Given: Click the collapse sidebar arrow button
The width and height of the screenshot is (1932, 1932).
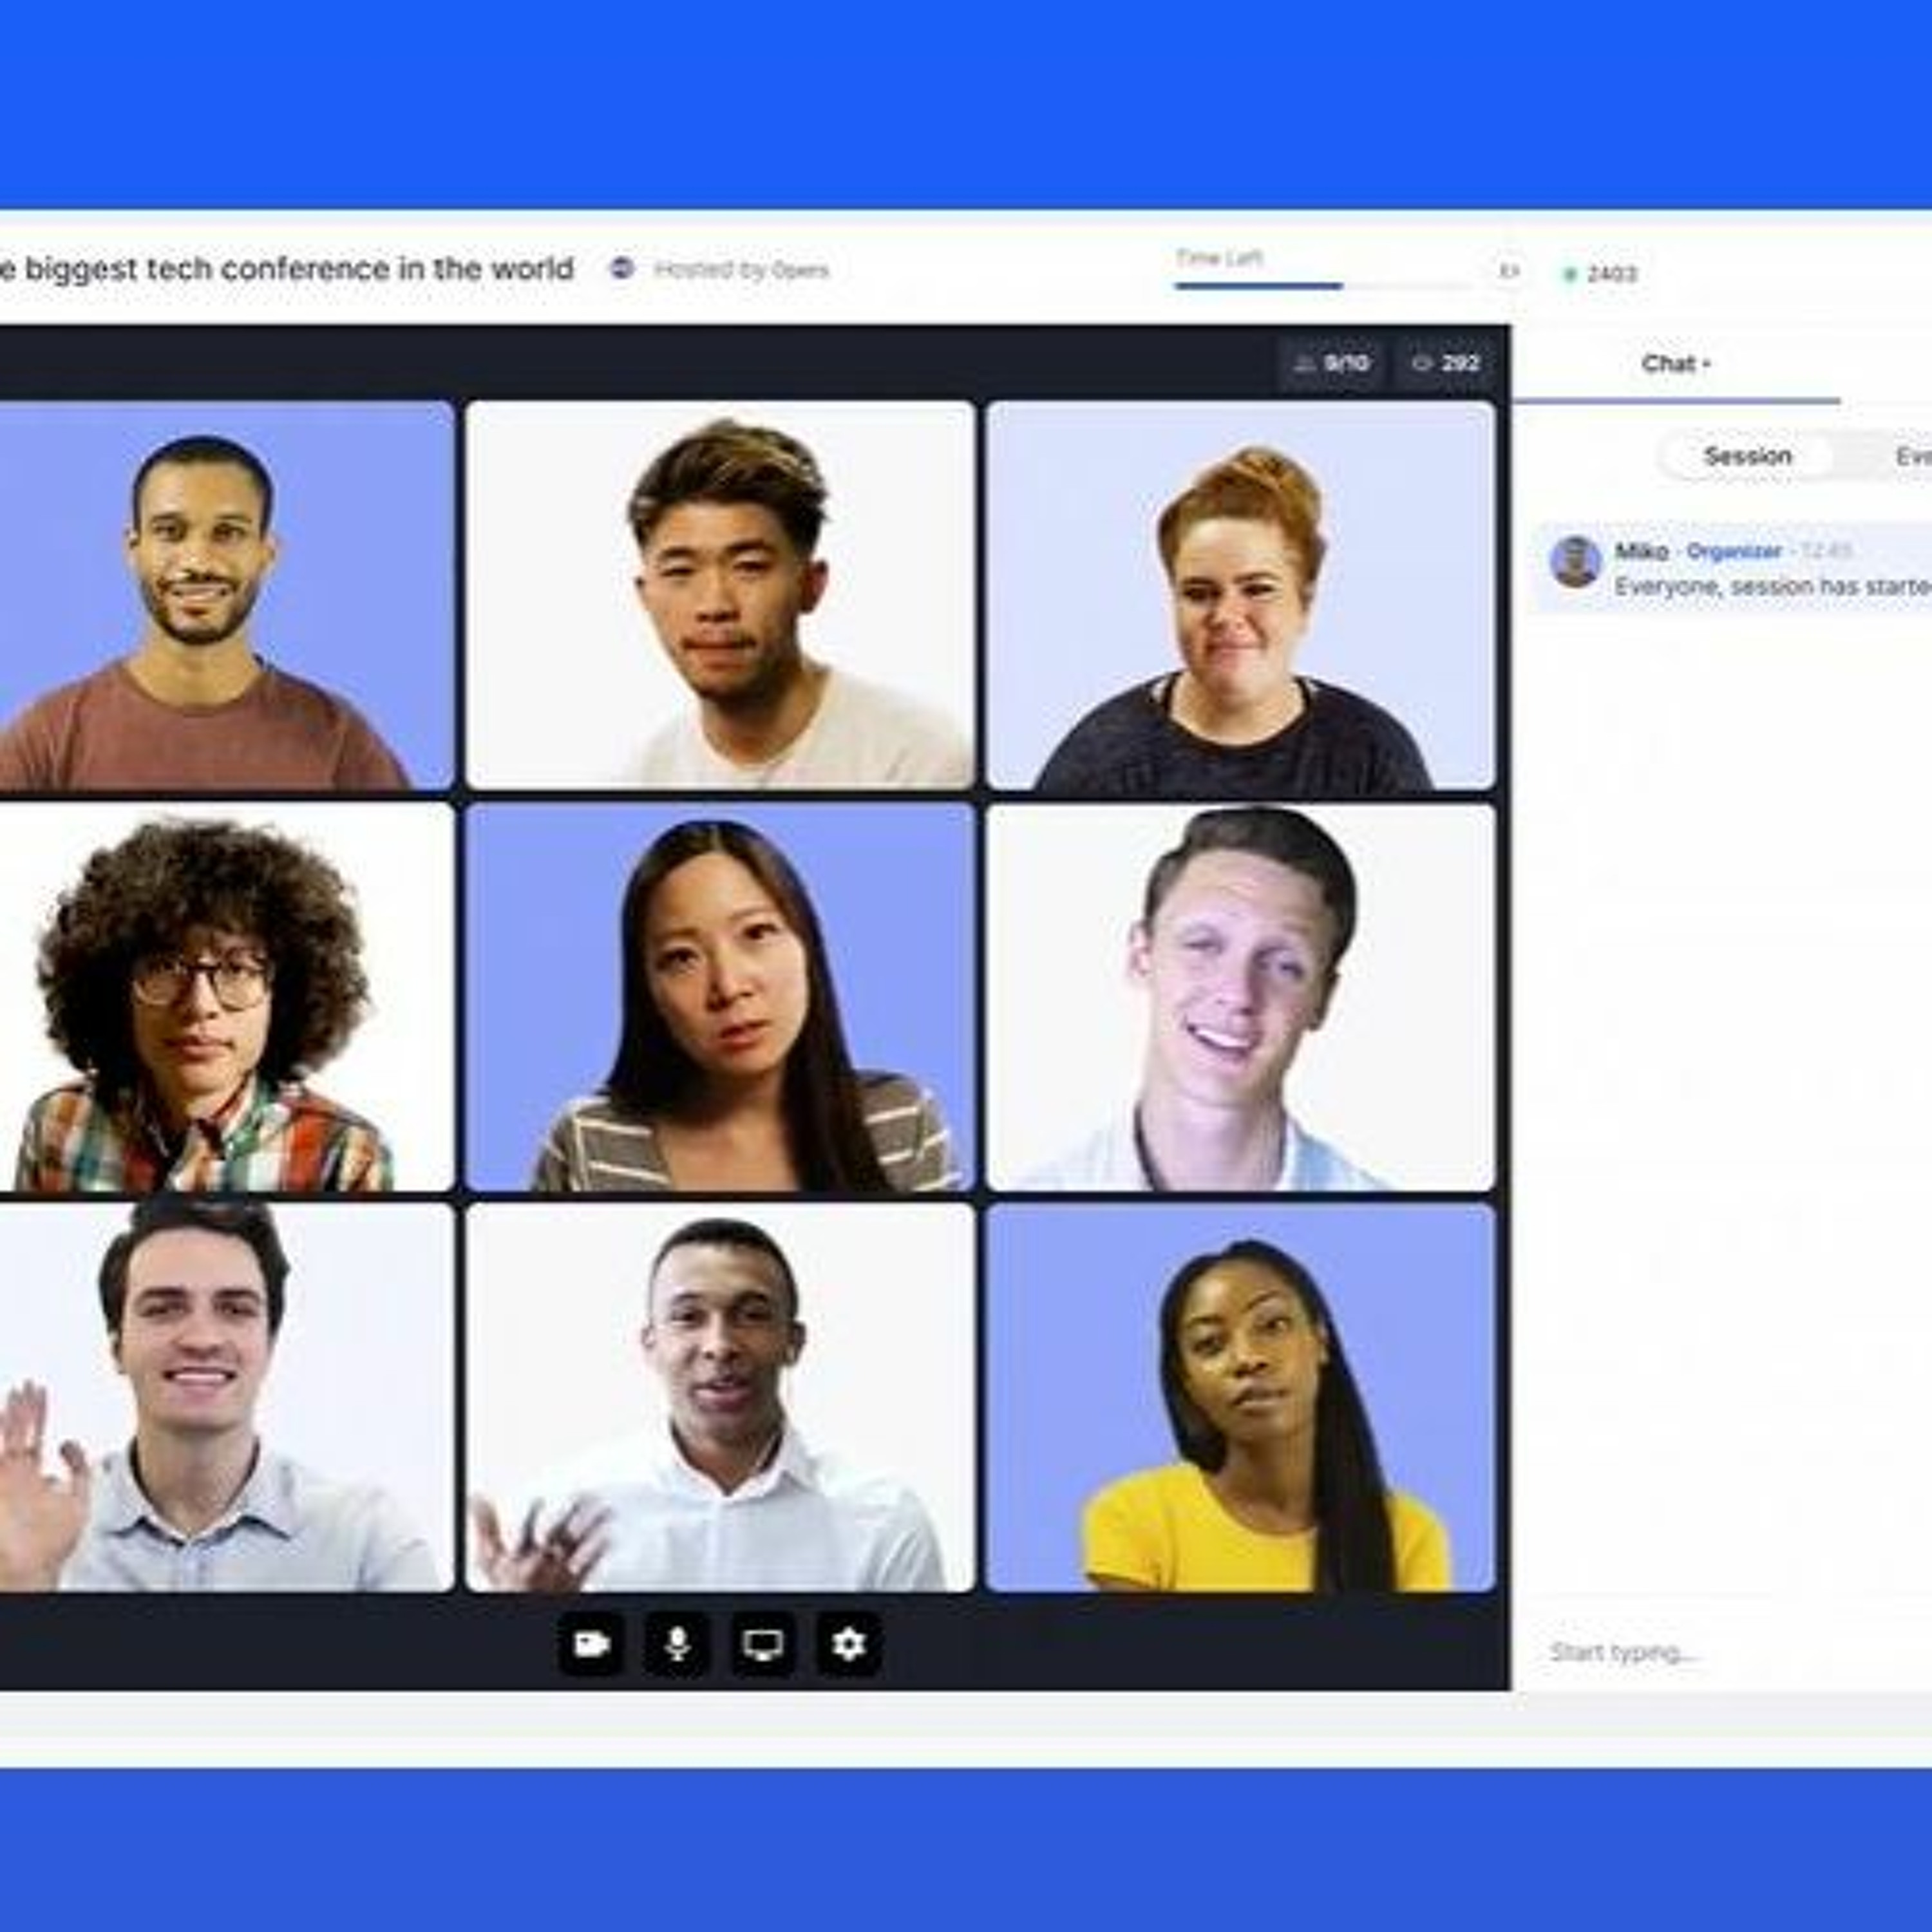Looking at the screenshot, I should (x=1509, y=271).
